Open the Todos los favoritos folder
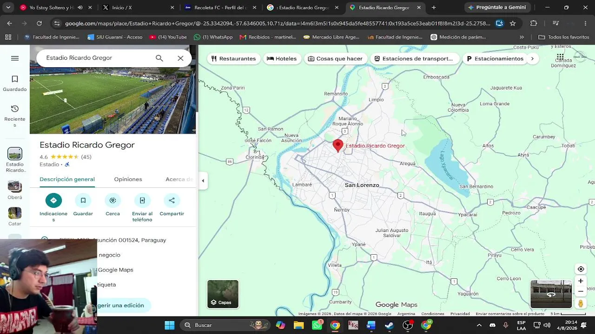595x334 pixels. pos(564,37)
